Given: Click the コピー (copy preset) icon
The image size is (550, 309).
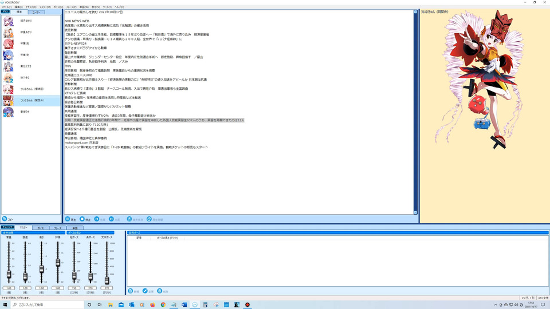Looking at the screenshot, I should point(5,219).
